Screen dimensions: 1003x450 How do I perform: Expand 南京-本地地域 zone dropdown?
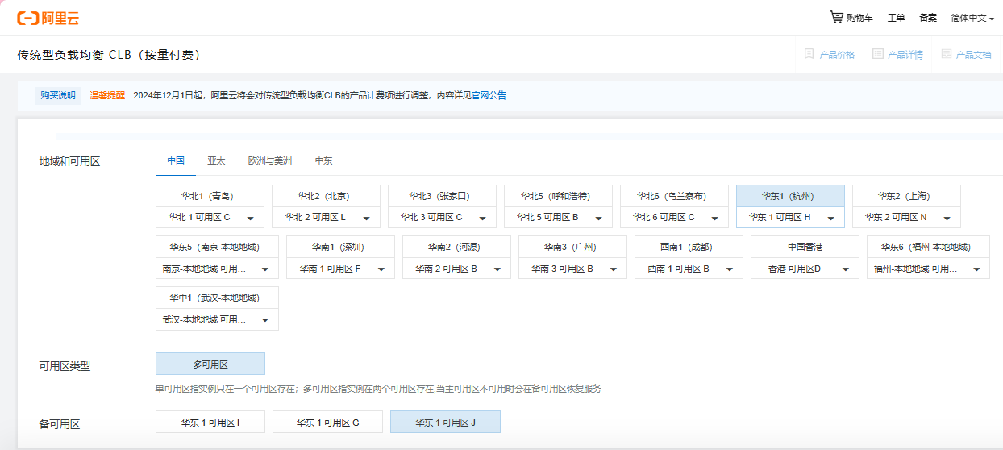(218, 269)
